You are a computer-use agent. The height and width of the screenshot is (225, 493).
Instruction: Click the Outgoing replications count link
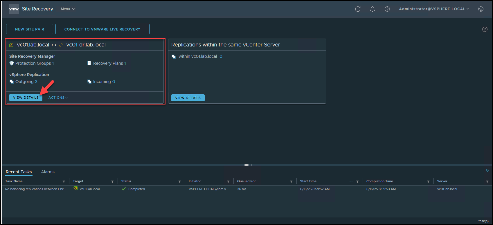point(36,82)
